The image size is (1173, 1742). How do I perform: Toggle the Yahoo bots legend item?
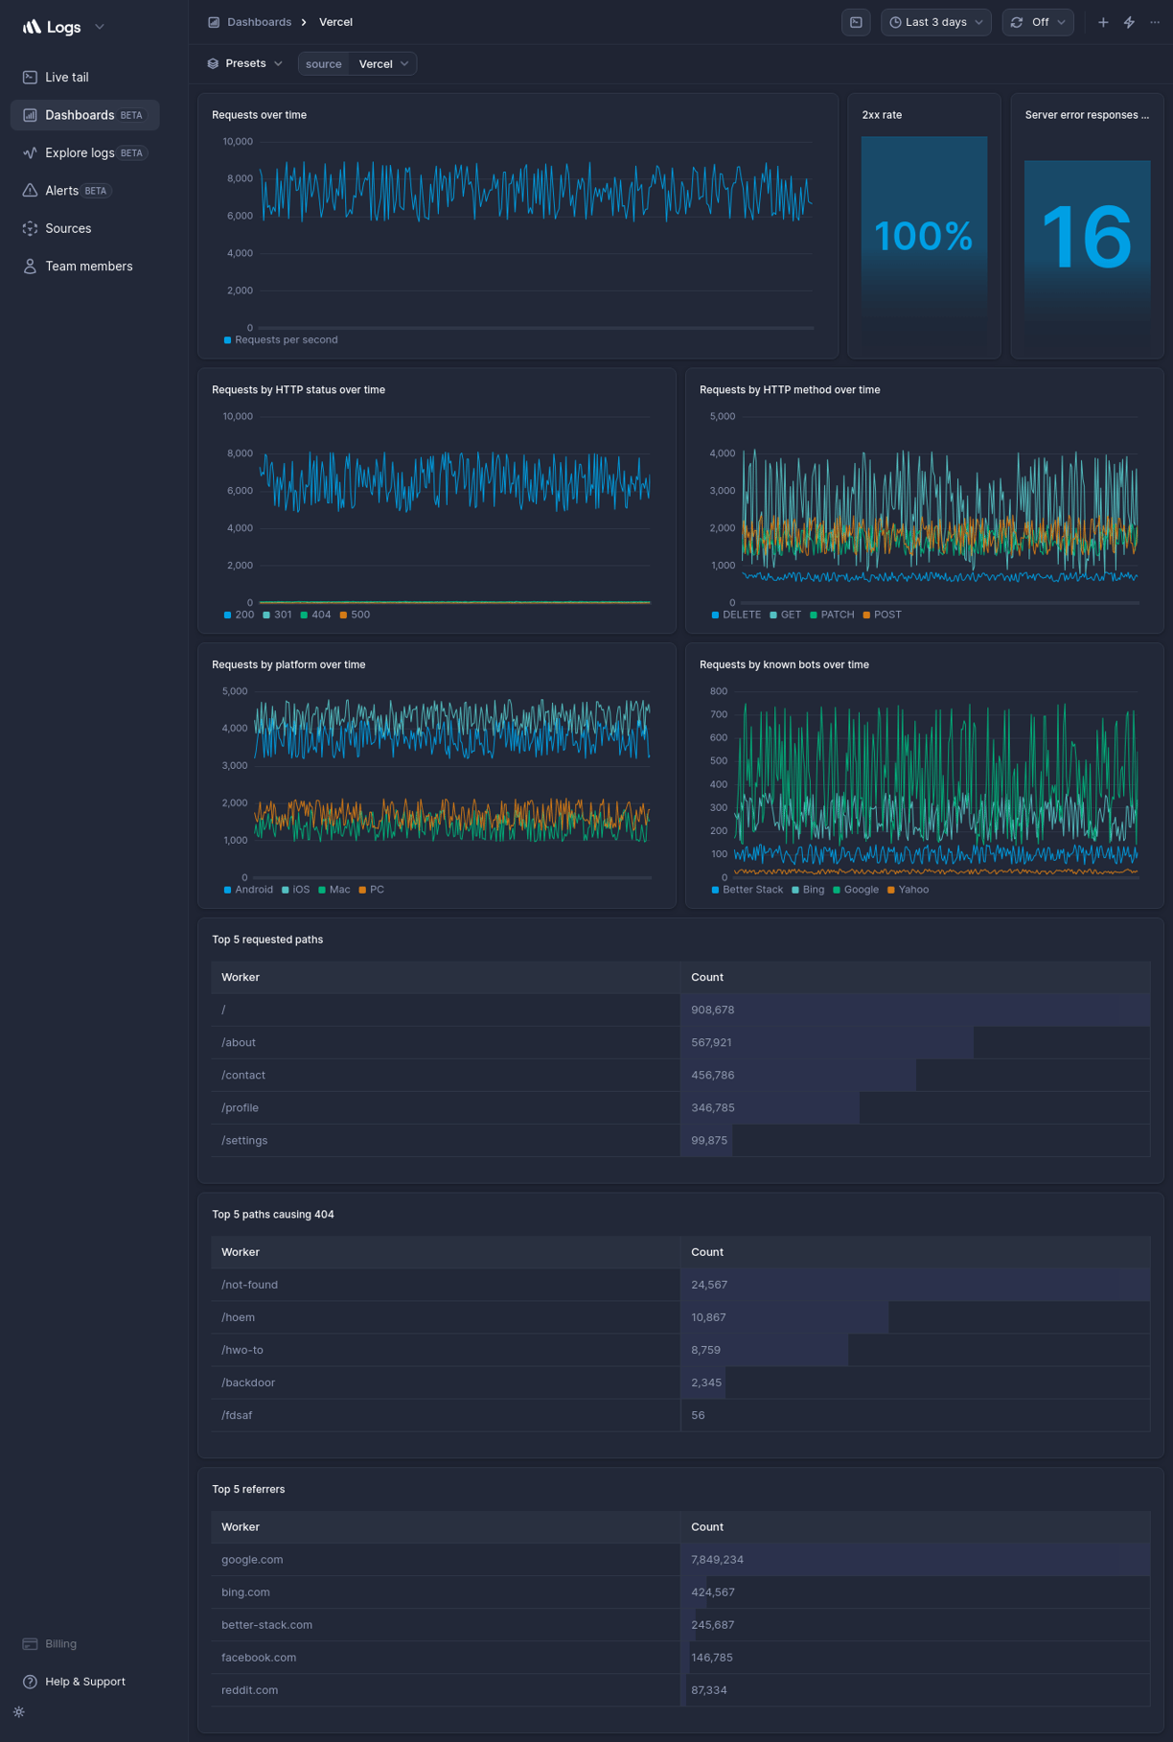(908, 890)
